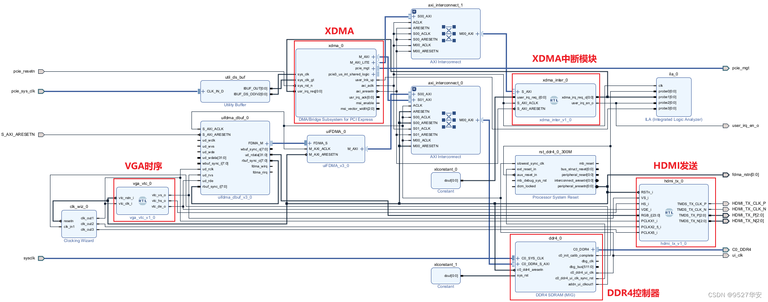
Task: Select RGB_i[23:0] pin on hdmi_tx_0
Action: (x=651, y=215)
